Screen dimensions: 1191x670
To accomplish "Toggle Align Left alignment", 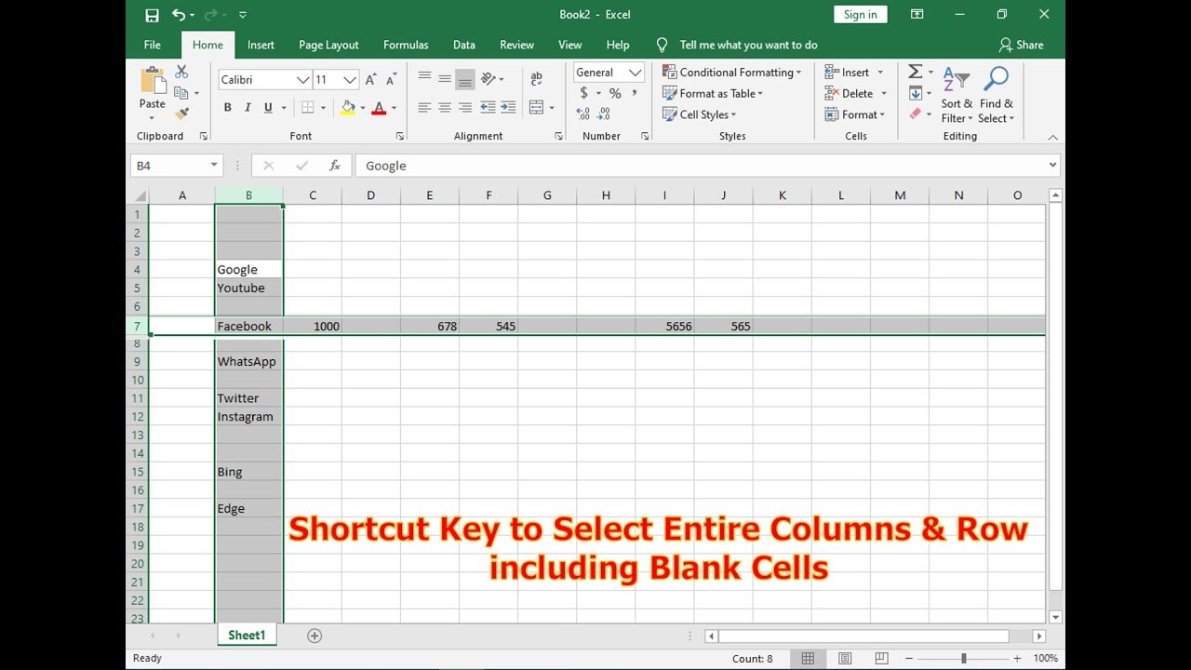I will pyautogui.click(x=424, y=108).
